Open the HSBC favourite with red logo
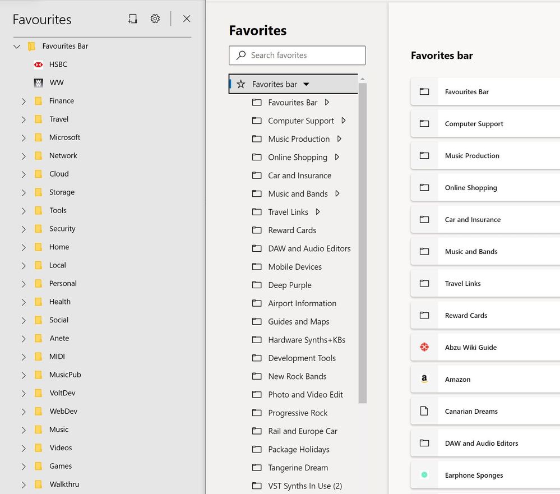Viewport: 560px width, 494px height. (39, 64)
